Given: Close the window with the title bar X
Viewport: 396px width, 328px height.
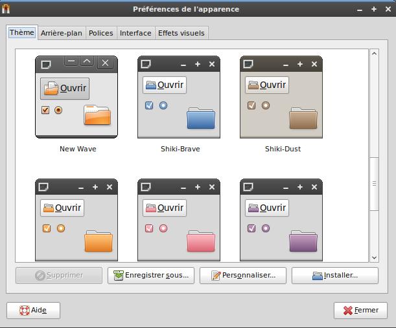Looking at the screenshot, I should 388,9.
